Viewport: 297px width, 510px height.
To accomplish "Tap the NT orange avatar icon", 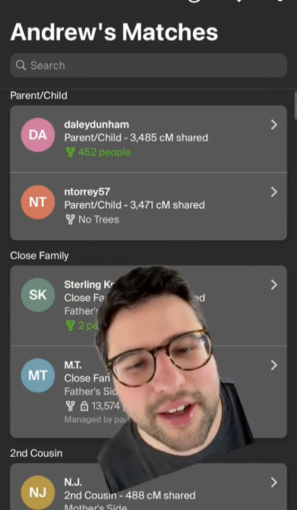I will click(x=38, y=202).
